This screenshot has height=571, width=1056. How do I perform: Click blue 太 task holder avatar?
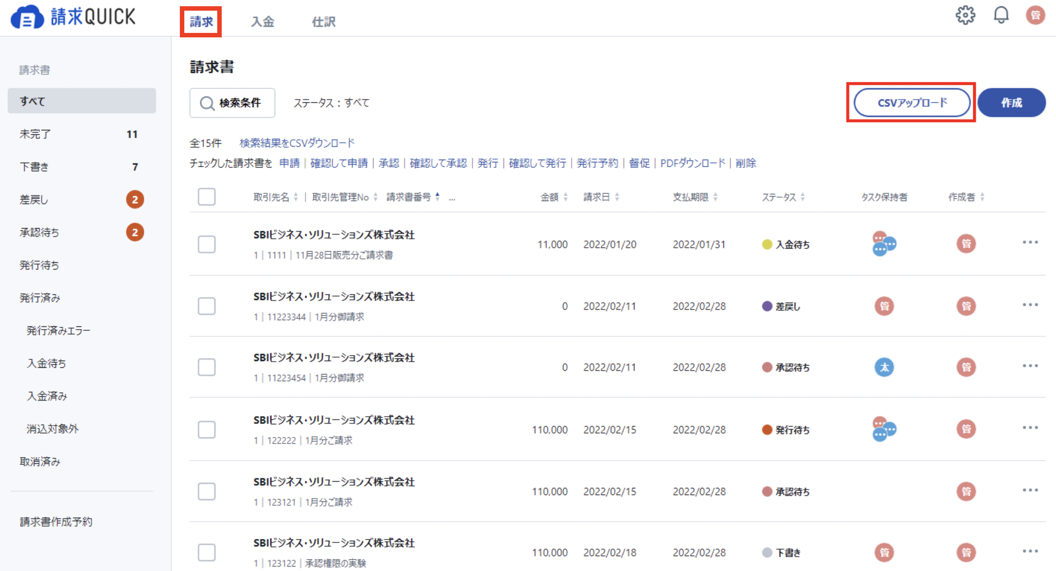(884, 367)
